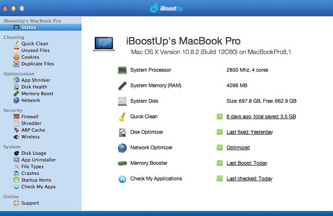Click the Network Optimizer globe icon in main panel
The width and height of the screenshot is (333, 216).
(x=122, y=148)
